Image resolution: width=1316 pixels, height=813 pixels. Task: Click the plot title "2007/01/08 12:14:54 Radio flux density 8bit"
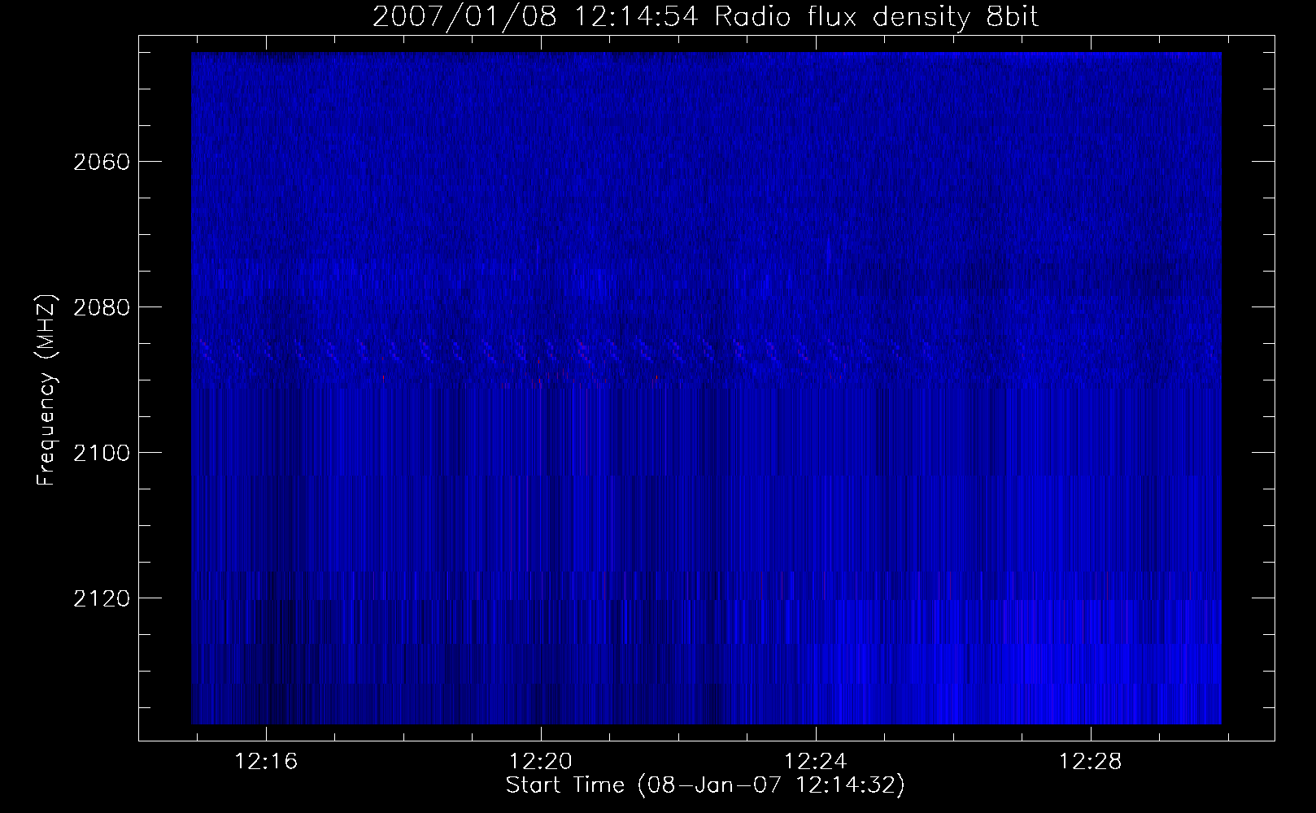706,16
